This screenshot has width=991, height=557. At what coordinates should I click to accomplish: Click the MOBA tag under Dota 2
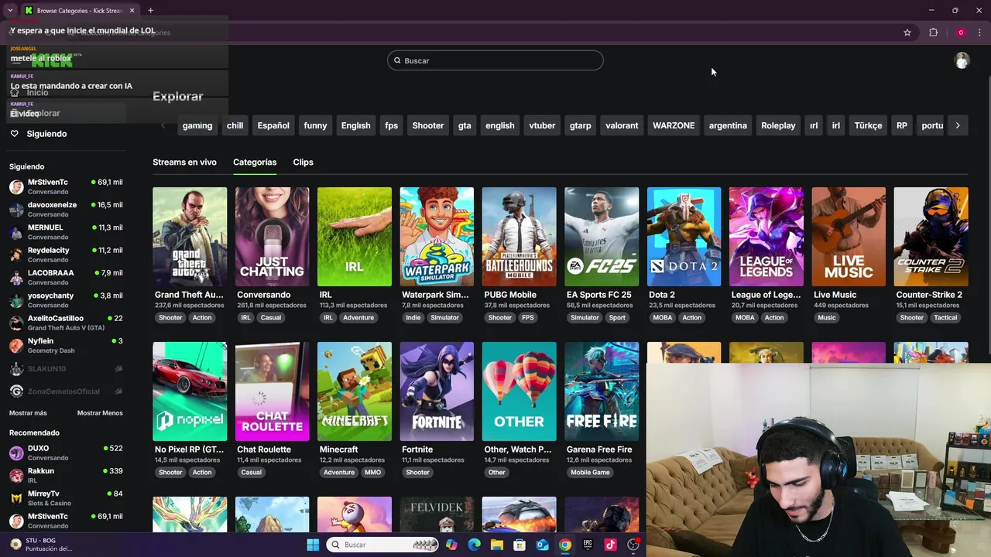point(662,318)
